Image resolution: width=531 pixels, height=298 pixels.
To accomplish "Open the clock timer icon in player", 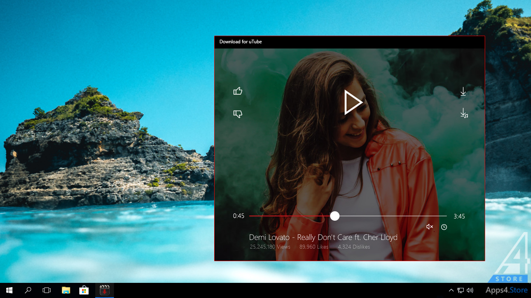I will 444,227.
